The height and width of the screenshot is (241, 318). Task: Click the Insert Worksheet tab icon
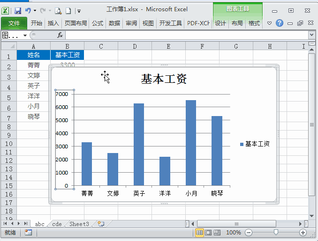tap(101, 224)
